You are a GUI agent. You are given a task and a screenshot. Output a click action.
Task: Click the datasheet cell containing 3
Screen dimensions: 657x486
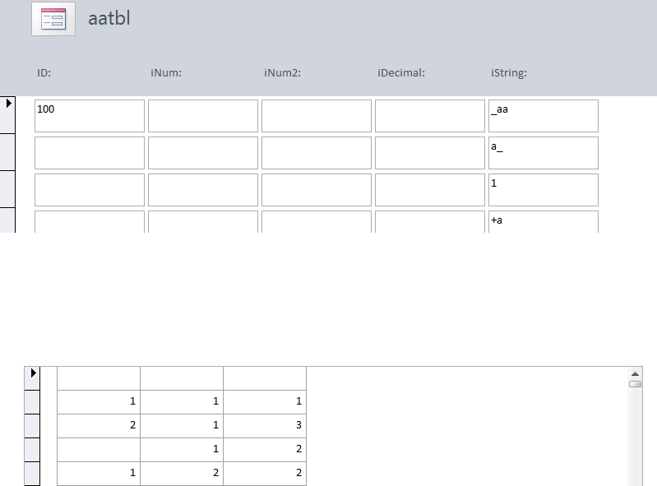click(x=265, y=425)
